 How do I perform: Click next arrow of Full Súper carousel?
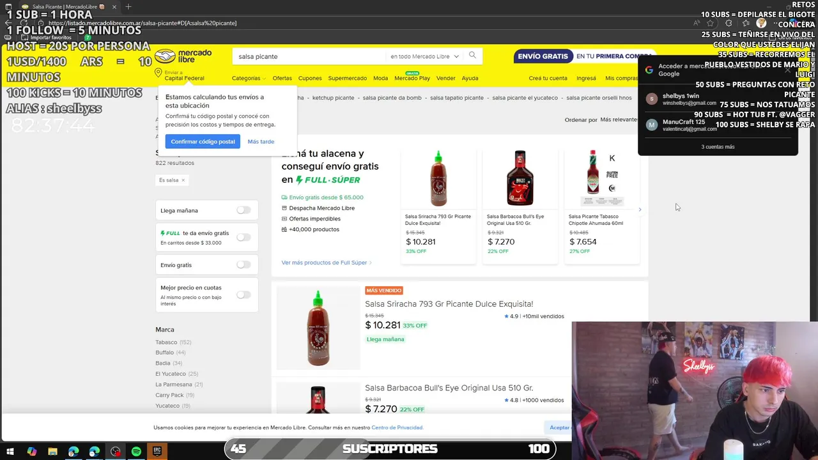point(640,210)
